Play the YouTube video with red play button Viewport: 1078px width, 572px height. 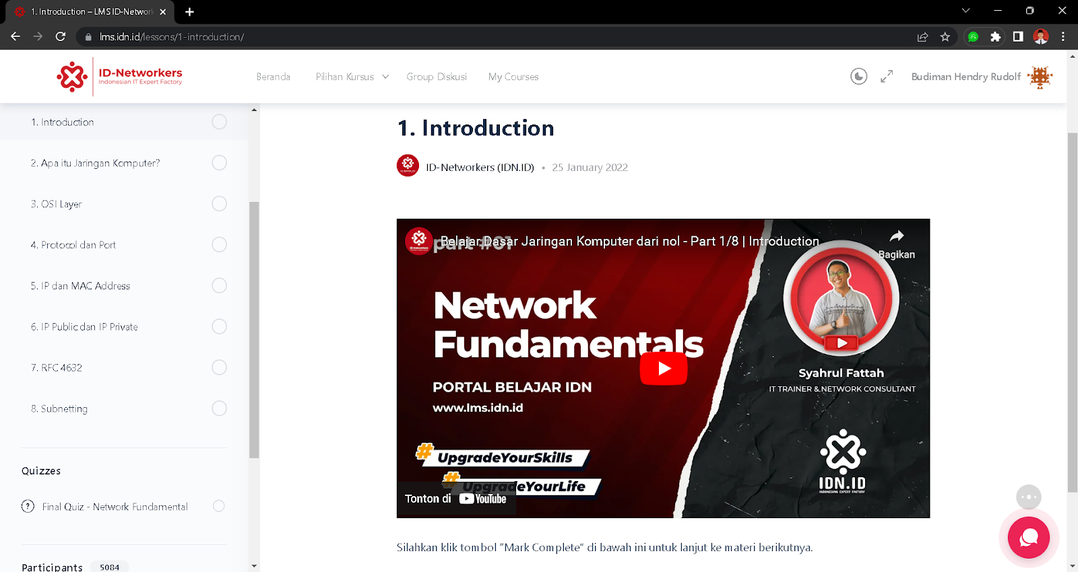[663, 368]
